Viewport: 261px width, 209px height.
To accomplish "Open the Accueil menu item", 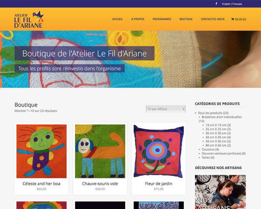I will [117, 19].
